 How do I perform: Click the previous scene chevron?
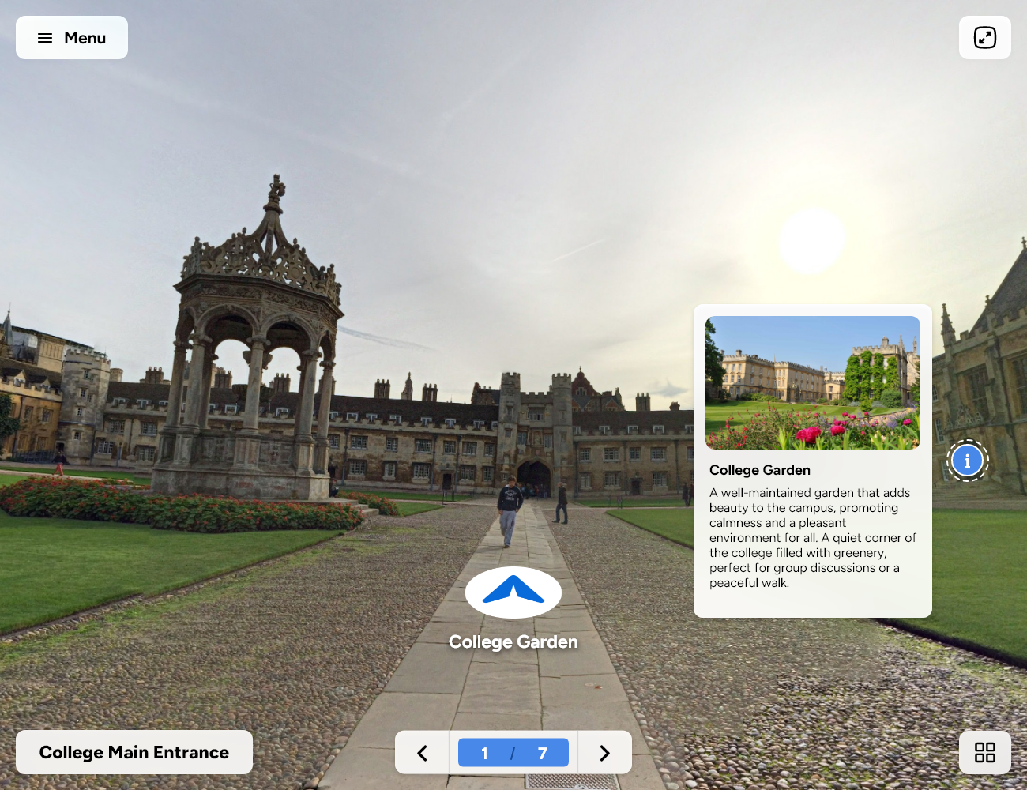point(421,752)
